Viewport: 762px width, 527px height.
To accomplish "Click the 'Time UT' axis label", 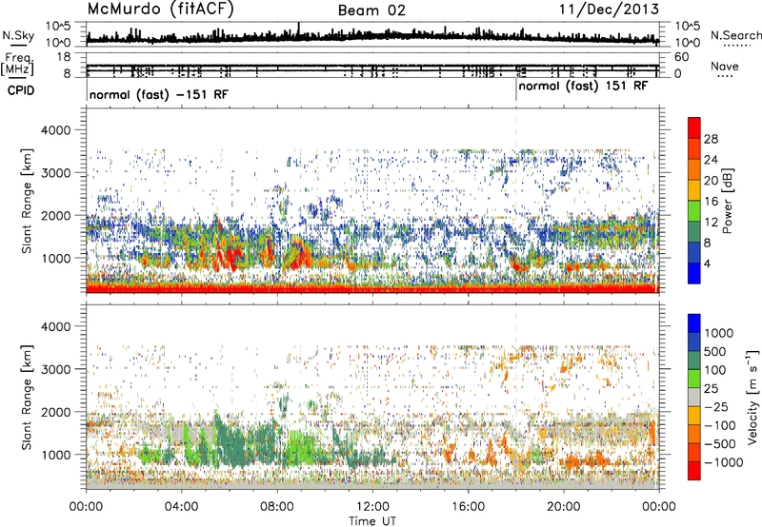I will coord(372,520).
